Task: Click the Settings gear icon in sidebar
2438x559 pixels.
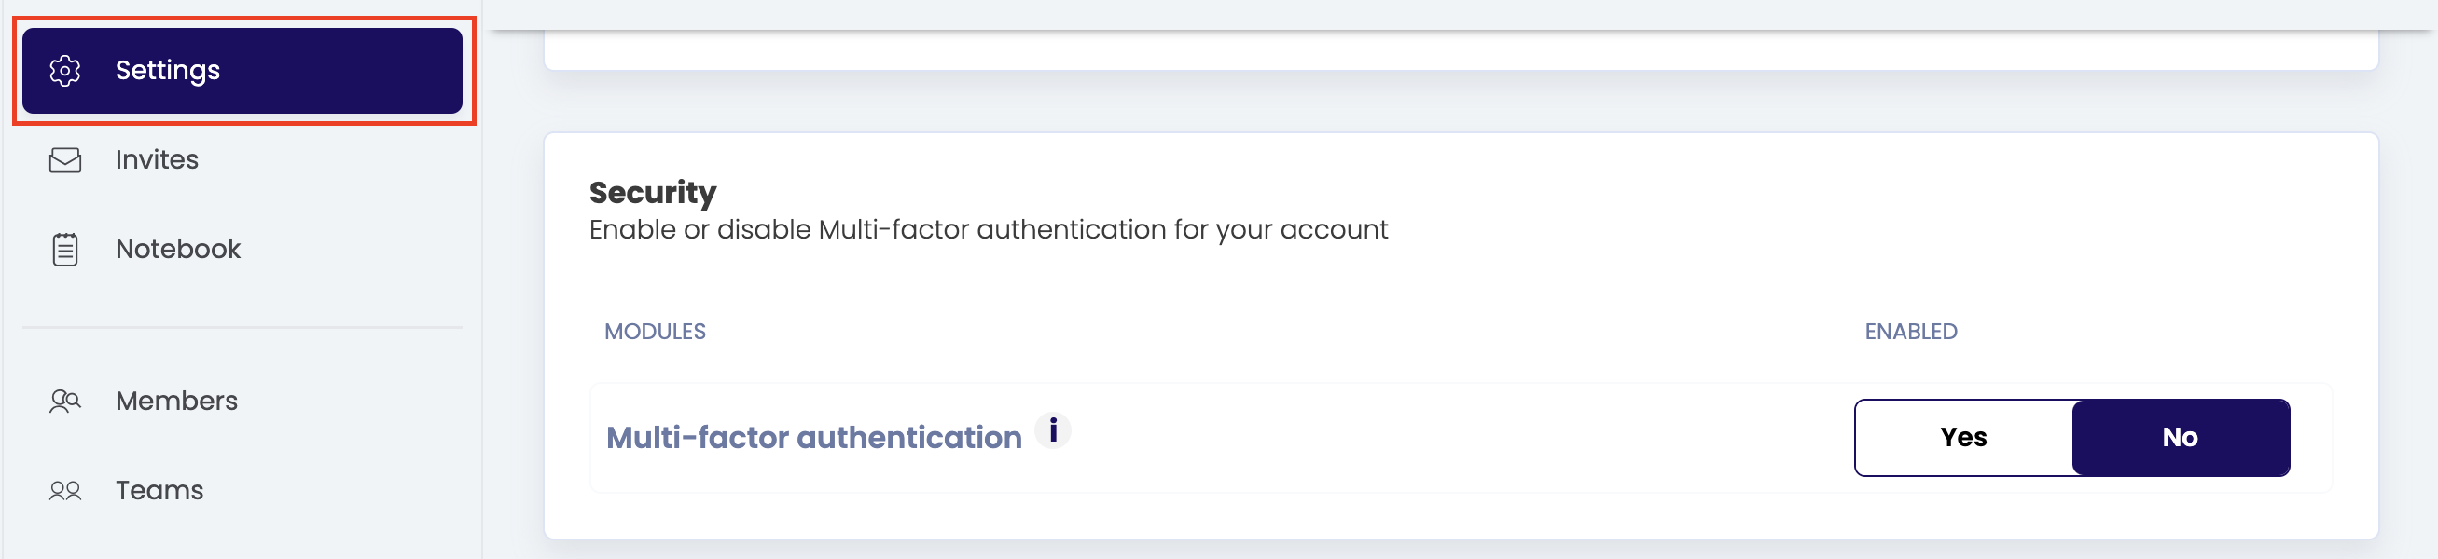Action: [x=65, y=71]
